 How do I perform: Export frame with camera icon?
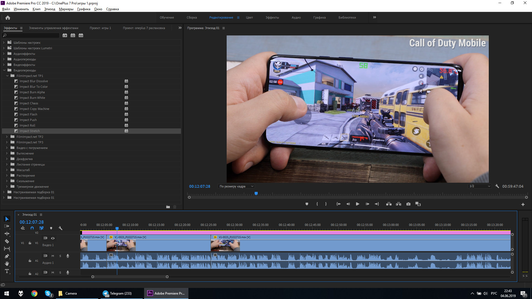[408, 204]
